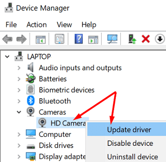Click the Disk drives icon
Image resolution: width=166 pixels, height=162 pixels.
pos(31,146)
